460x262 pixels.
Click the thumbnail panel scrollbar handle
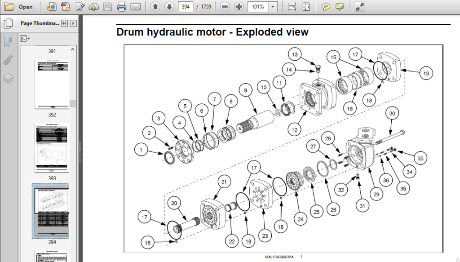point(73,103)
